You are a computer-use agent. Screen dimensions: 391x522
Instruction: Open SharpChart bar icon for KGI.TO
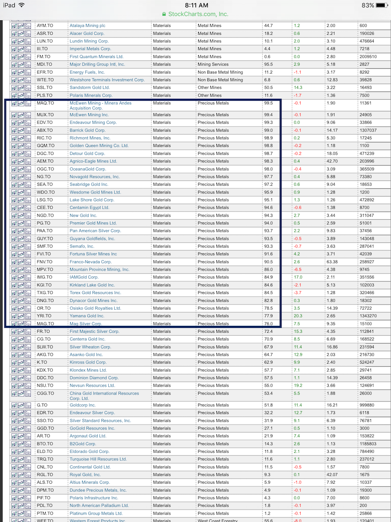point(14,285)
